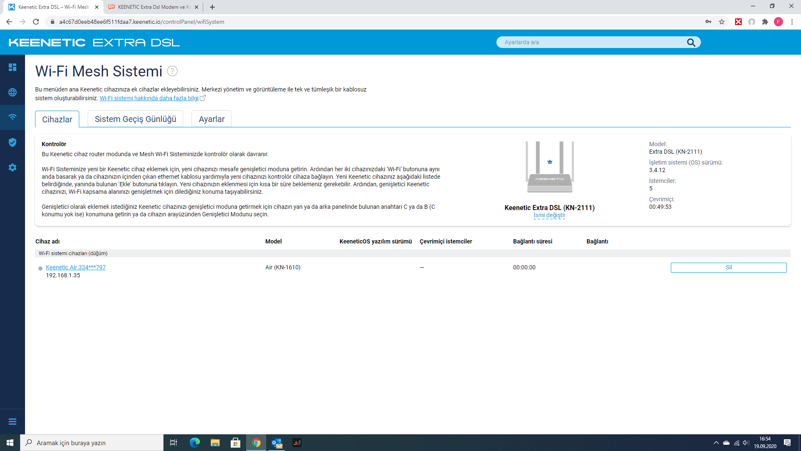The image size is (801, 451).
Task: Open the Chrome profile avatar
Action: [x=778, y=22]
